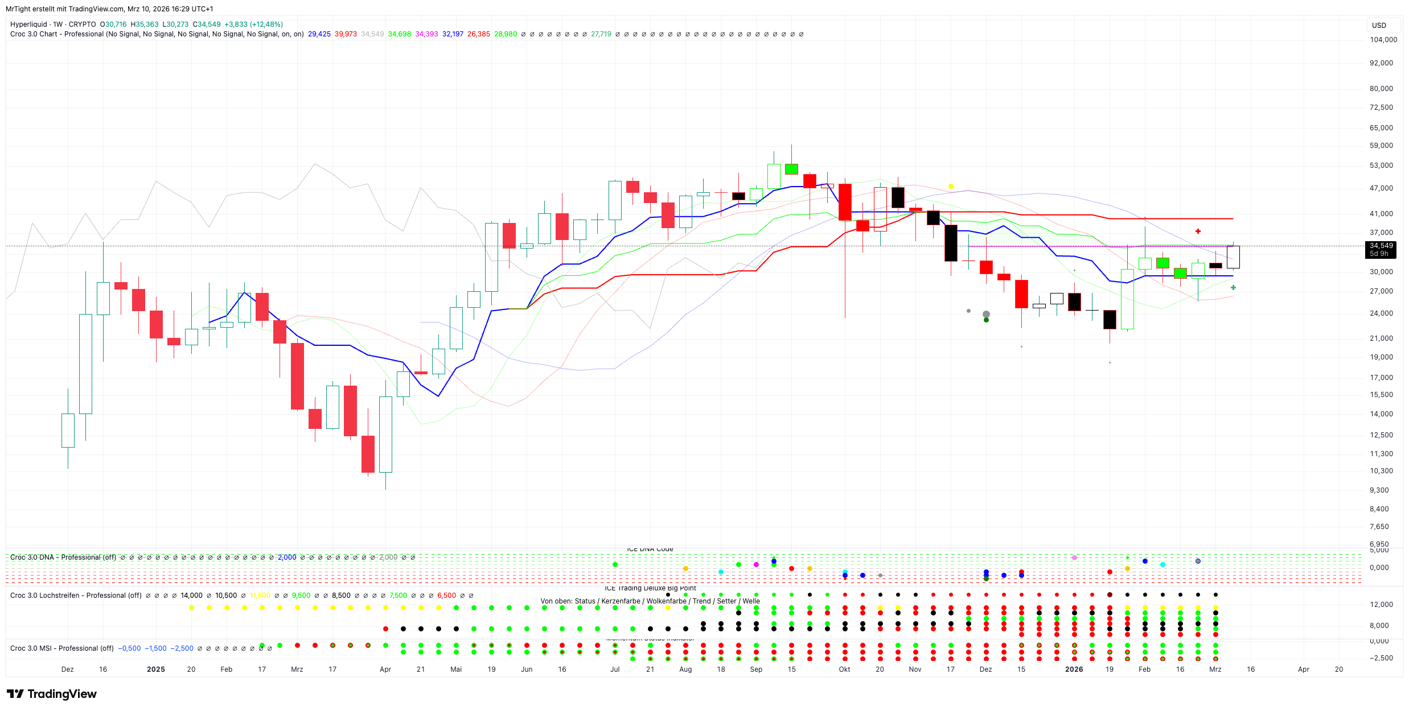Click the green plus marker near March
This screenshot has height=711, width=1409.
tap(1233, 288)
